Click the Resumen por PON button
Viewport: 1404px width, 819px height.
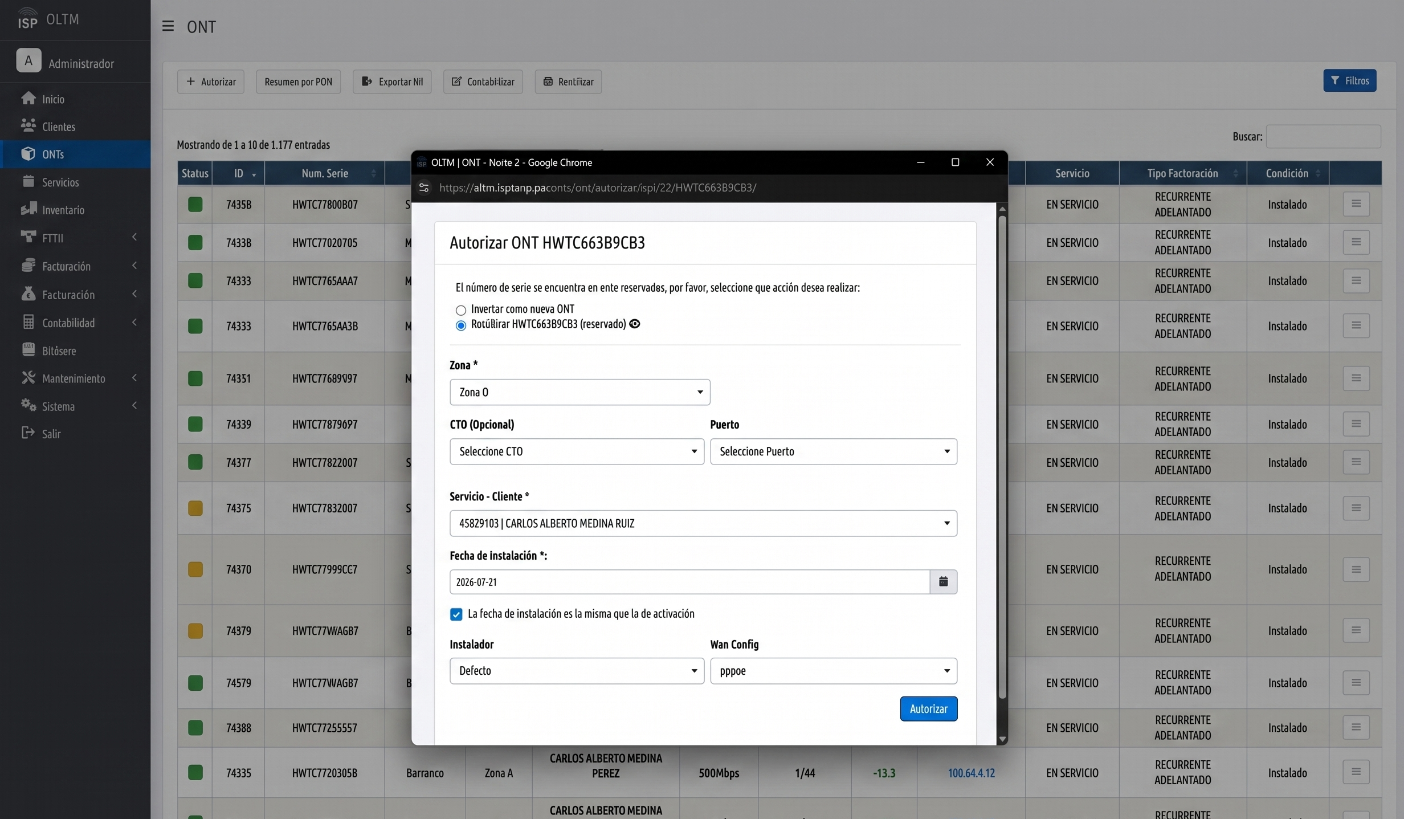[x=298, y=82]
